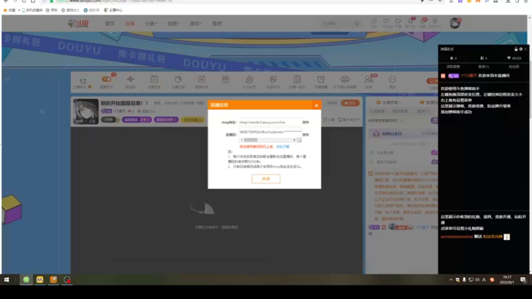The width and height of the screenshot is (532, 299).
Task: Close the orange live info dialog
Action: [x=317, y=106]
